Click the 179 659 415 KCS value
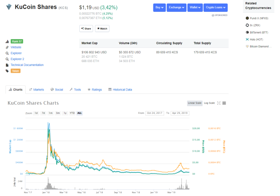Screen dimensions: 280x196 point(205,52)
